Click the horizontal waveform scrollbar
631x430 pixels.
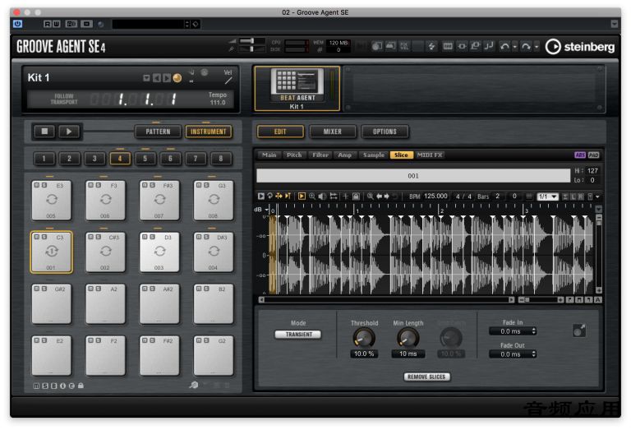point(386,300)
